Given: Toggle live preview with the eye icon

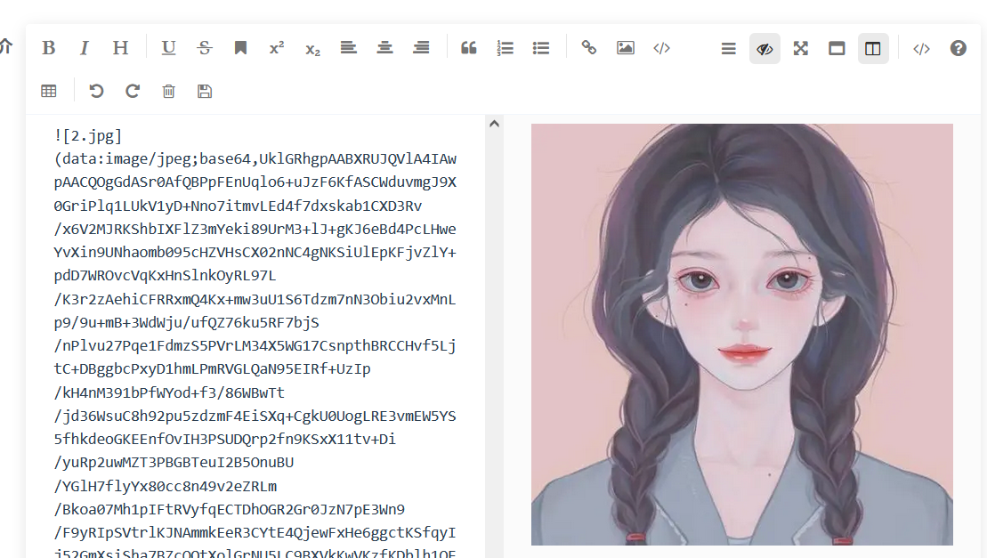Looking at the screenshot, I should point(765,48).
